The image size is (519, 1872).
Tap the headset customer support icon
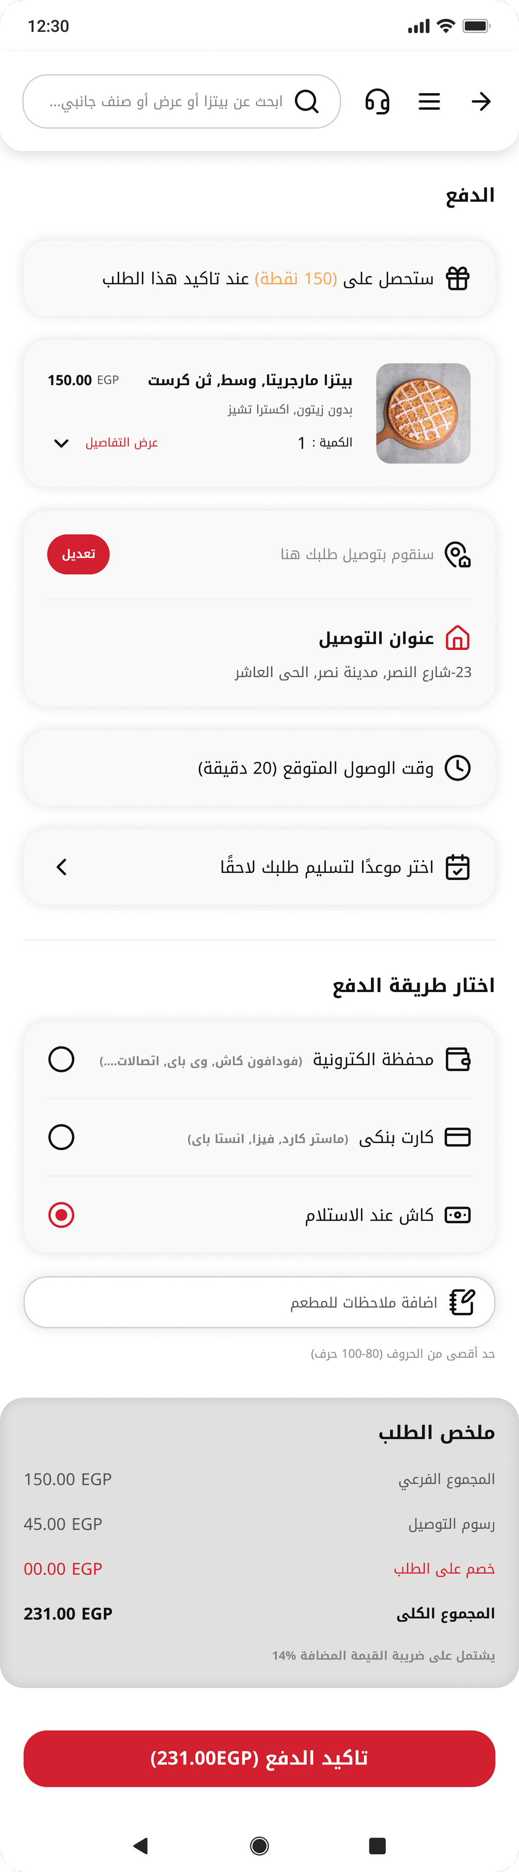377,102
